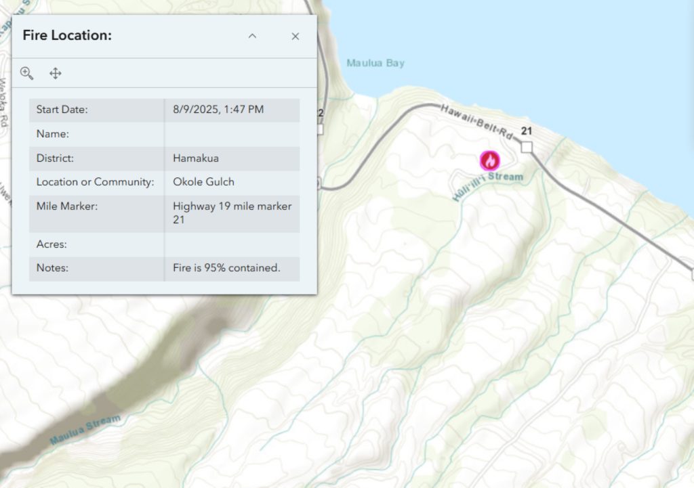Click the Okole Gulch location value

203,182
